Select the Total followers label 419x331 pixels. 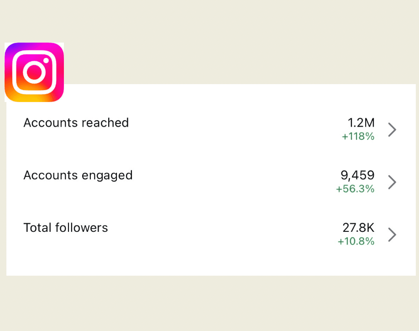click(x=66, y=228)
